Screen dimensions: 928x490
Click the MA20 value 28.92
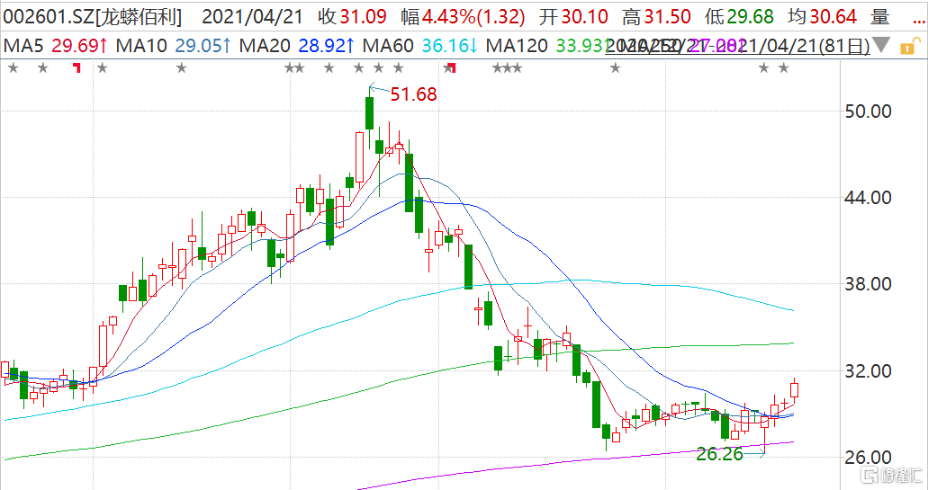coord(327,46)
